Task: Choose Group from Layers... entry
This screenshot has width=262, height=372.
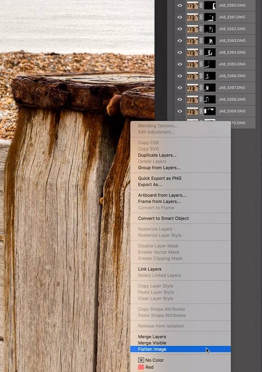Action: coord(159,167)
